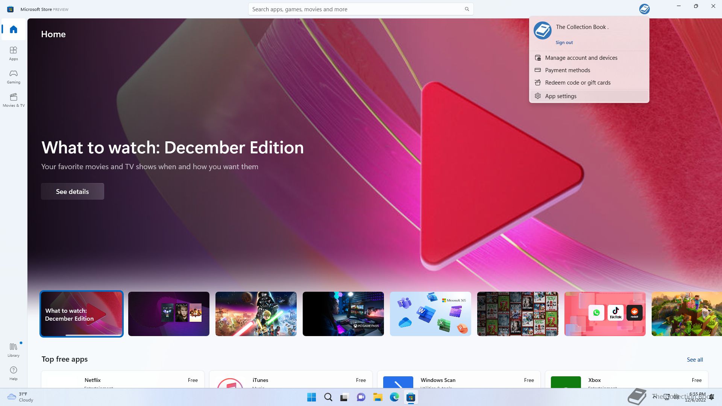The height and width of the screenshot is (406, 722).
Task: Select the holiday movies collage thumbnail
Action: [518, 314]
